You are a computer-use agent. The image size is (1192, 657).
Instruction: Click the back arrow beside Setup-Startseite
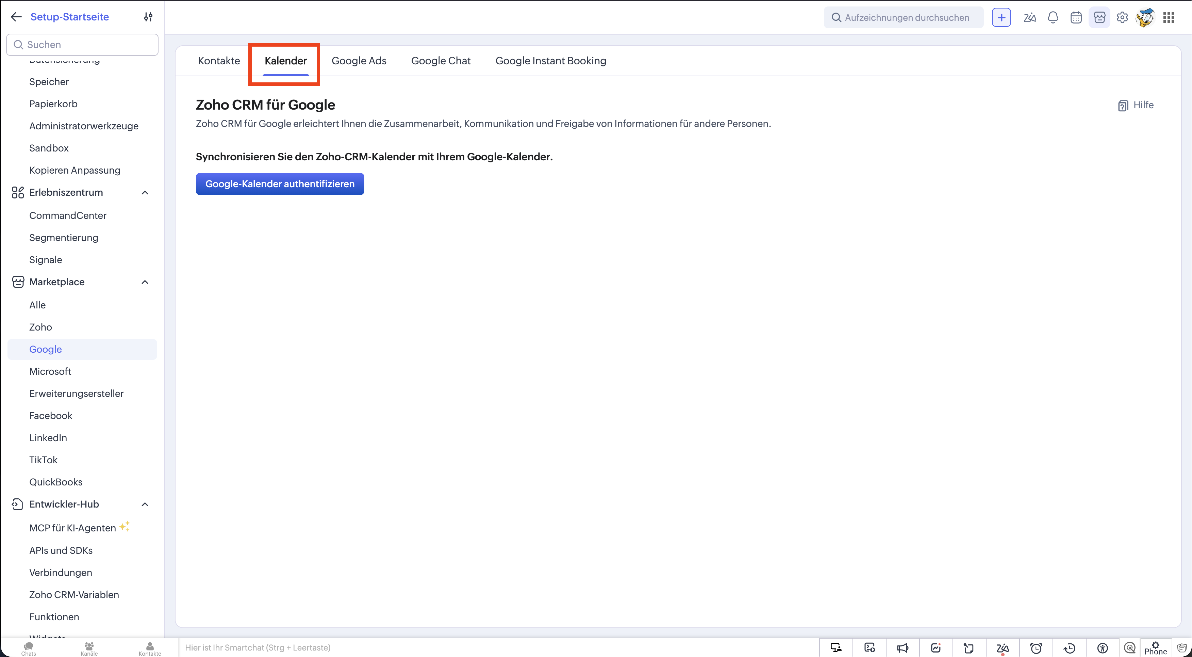tap(16, 17)
